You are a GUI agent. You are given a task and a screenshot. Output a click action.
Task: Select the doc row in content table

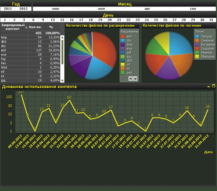pos(30,46)
